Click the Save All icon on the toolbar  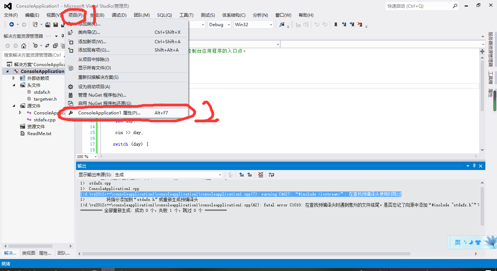(63, 24)
